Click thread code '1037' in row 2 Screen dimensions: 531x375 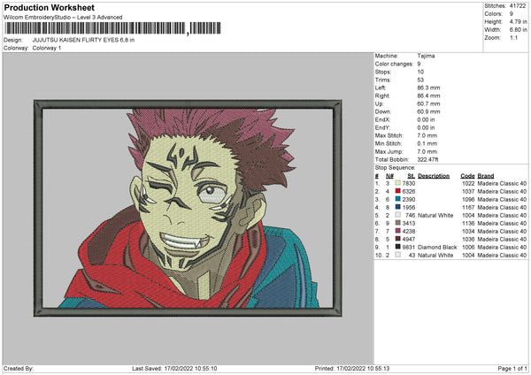tap(468, 192)
